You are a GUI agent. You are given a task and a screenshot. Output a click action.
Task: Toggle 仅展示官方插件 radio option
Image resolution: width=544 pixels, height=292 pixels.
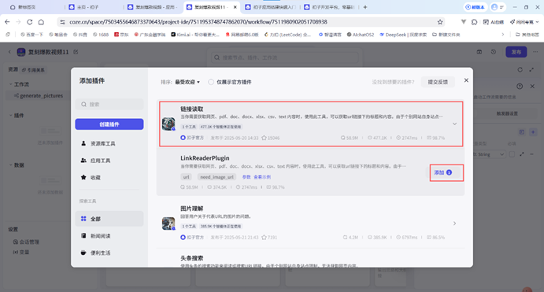point(211,82)
